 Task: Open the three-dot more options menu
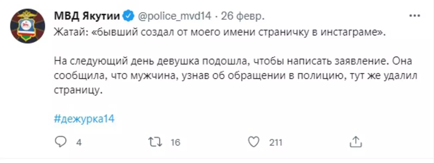click(x=414, y=16)
